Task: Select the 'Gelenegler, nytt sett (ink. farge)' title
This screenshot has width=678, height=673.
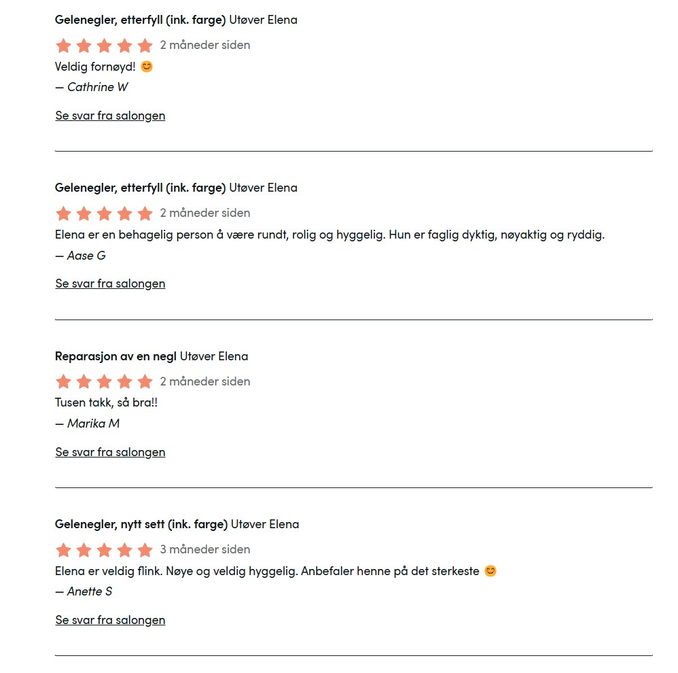Action: (x=141, y=524)
